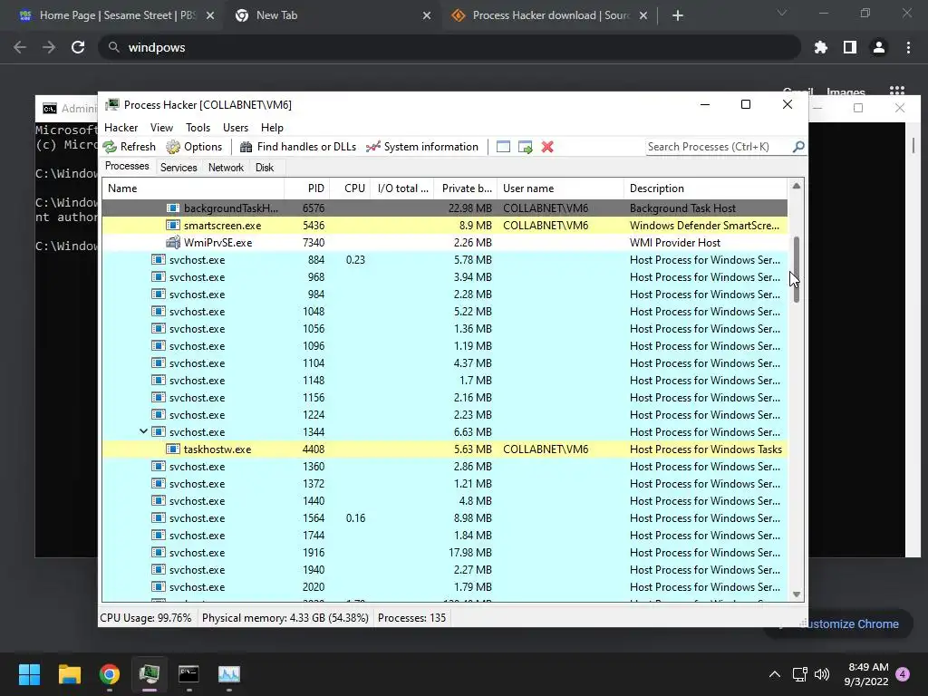928x696 pixels.
Task: Select svchost.exe with PID 968
Action: 444,277
